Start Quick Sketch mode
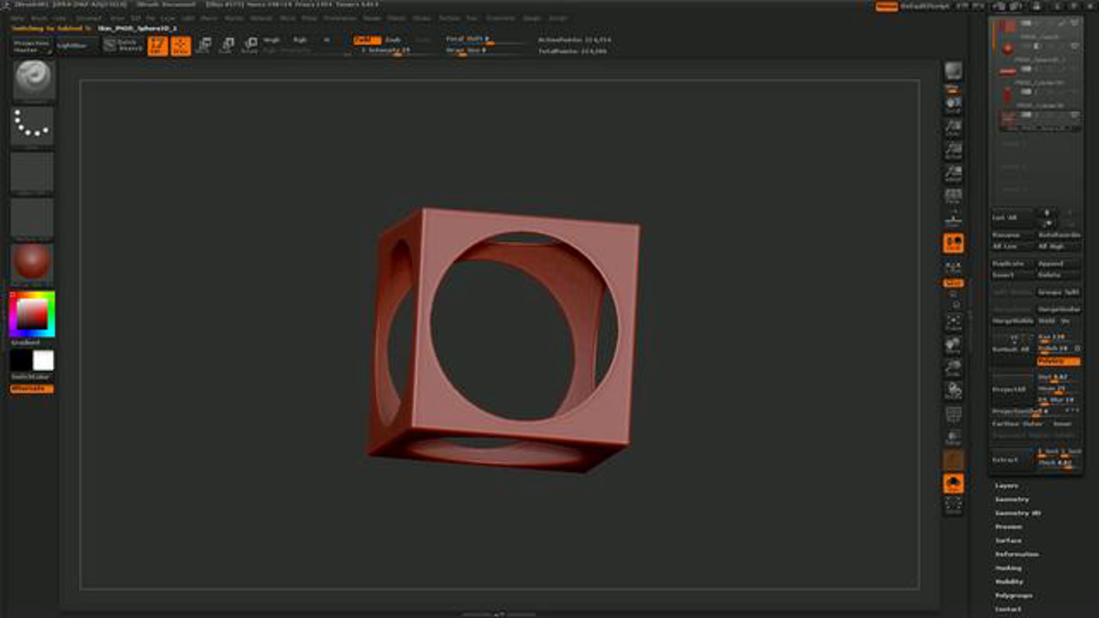 point(123,45)
